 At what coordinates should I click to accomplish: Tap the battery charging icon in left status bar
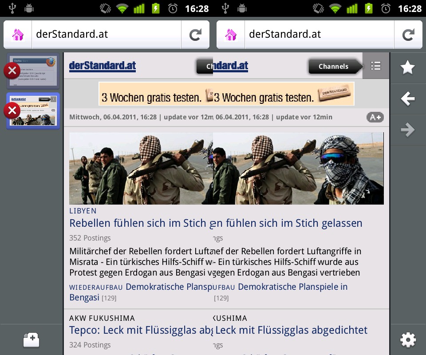pyautogui.click(x=156, y=8)
